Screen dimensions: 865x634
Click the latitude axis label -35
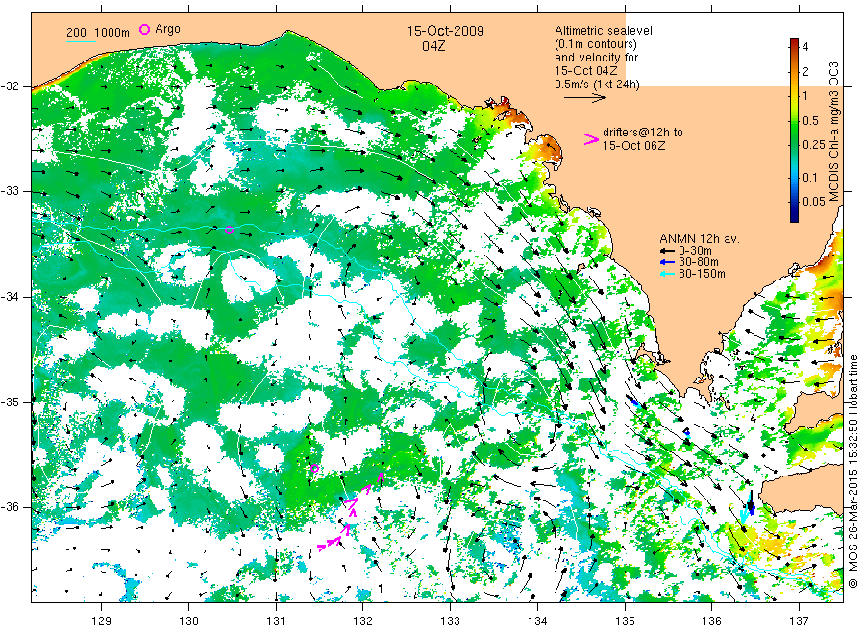click(x=10, y=402)
